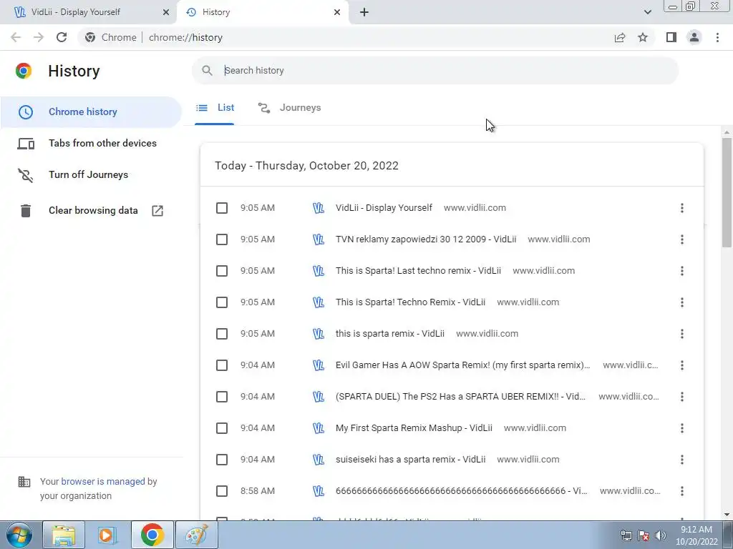Click the browser back arrow
Viewport: 733px width, 549px height.
[16, 37]
